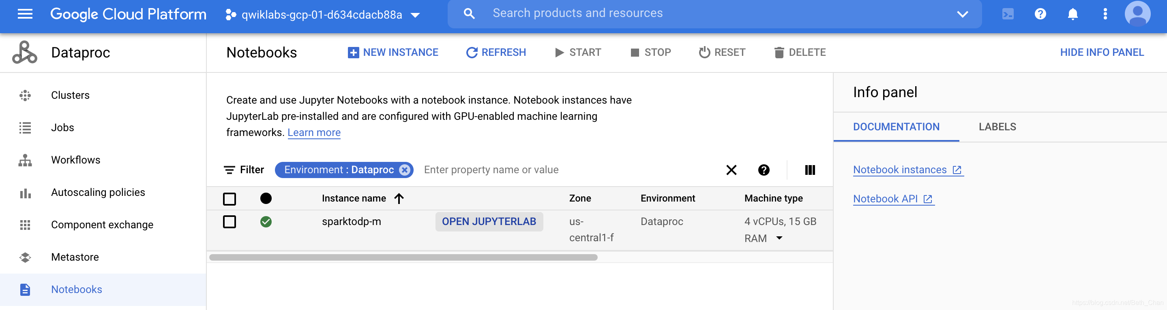Viewport: 1167px width, 310px height.
Task: Open the Notebook API documentation link
Action: pos(893,199)
